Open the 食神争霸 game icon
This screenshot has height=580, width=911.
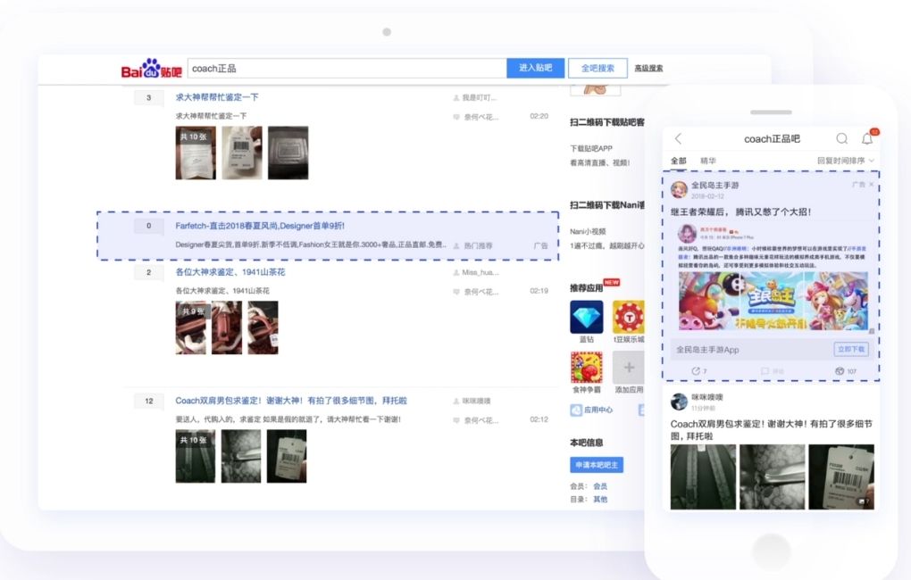click(585, 367)
